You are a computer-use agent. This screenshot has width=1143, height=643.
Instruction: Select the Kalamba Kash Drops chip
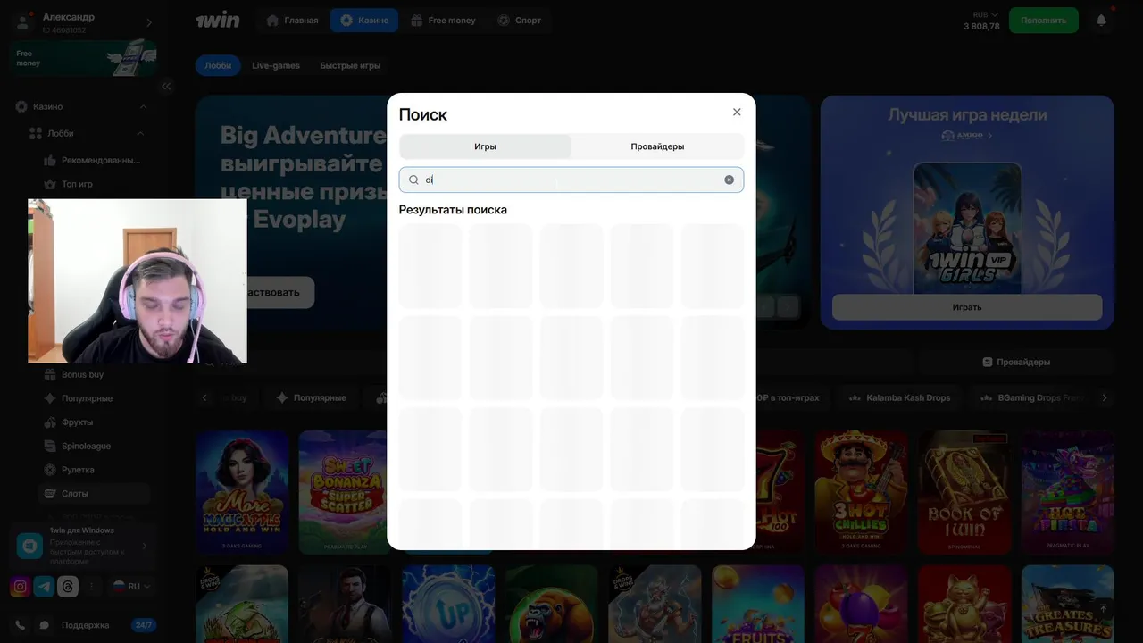899,398
